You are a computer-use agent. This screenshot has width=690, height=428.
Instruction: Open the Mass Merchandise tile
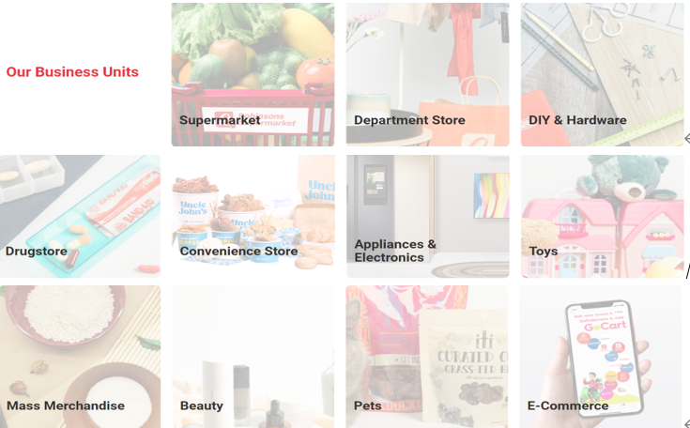(x=80, y=357)
